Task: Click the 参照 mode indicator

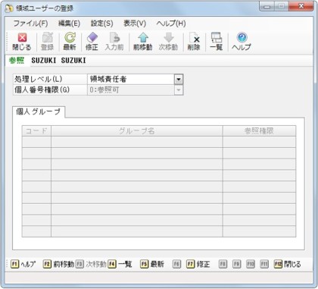Action: 17,61
